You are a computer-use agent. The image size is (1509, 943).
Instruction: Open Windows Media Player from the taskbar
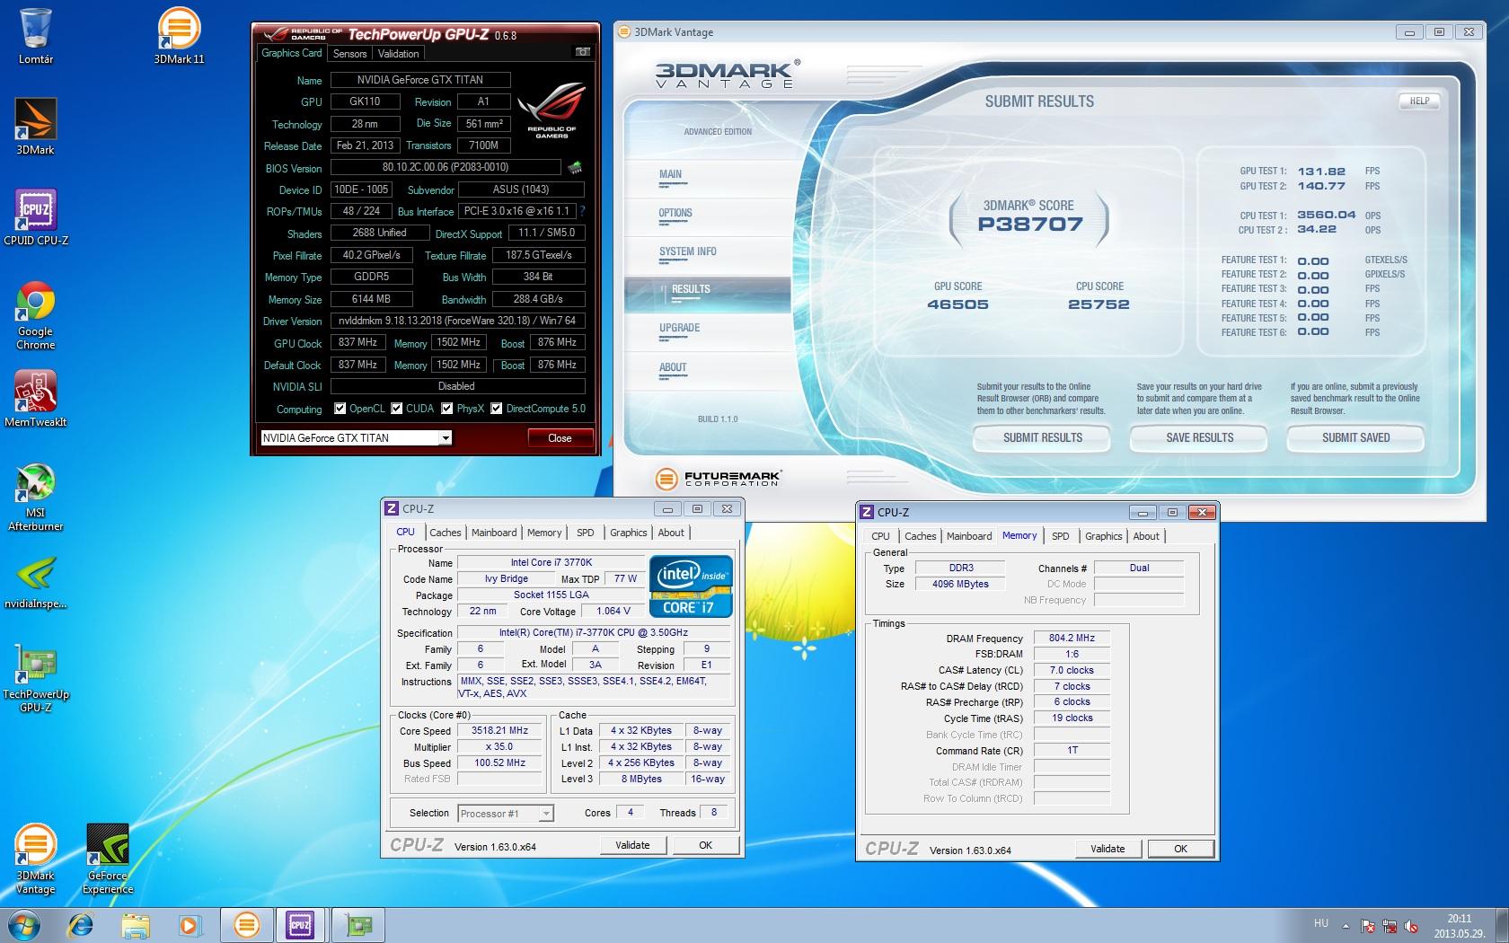[190, 924]
